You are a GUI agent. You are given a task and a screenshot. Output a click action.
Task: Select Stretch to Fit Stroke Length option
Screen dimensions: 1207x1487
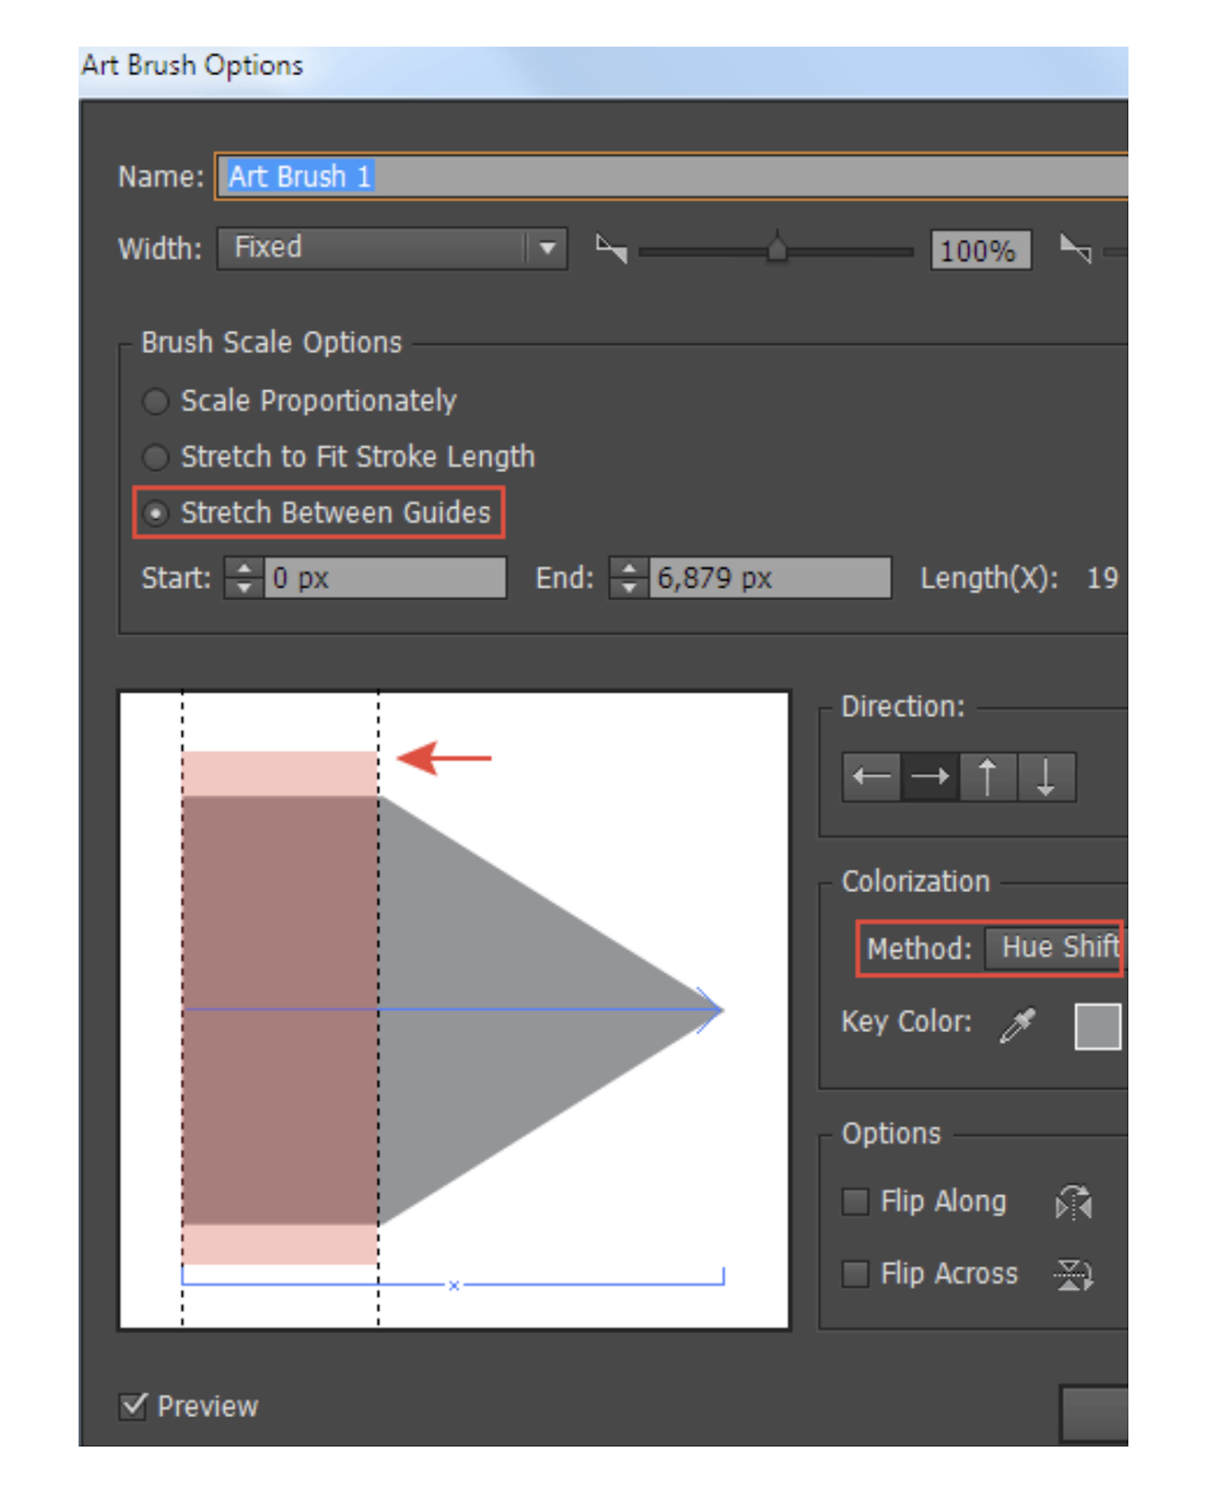pos(156,457)
